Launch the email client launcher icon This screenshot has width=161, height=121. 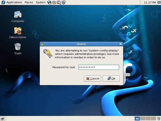tap(54, 2)
